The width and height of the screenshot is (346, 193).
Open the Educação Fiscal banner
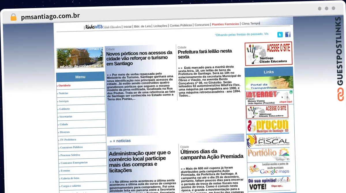[x=268, y=141]
